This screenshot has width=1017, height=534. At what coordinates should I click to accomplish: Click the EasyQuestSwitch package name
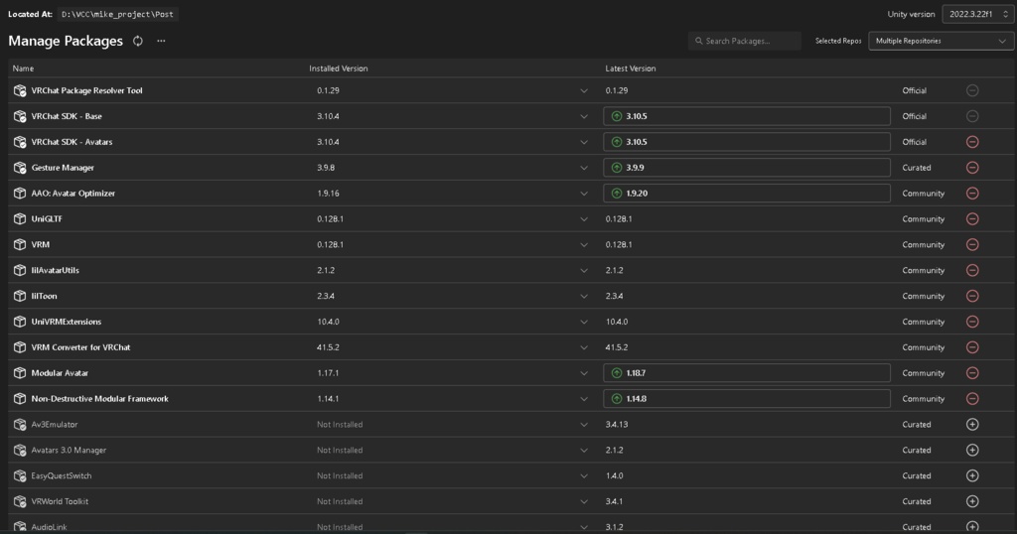[62, 475]
